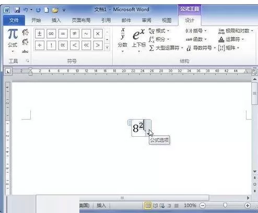Redo the action with the repeat icon

pyautogui.click(x=38, y=10)
